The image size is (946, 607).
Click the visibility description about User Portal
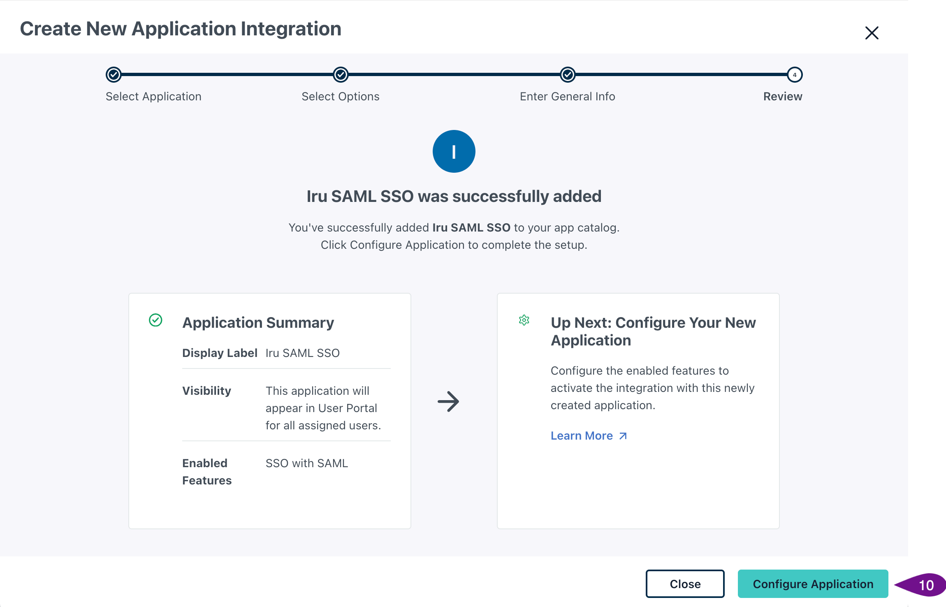coord(323,408)
